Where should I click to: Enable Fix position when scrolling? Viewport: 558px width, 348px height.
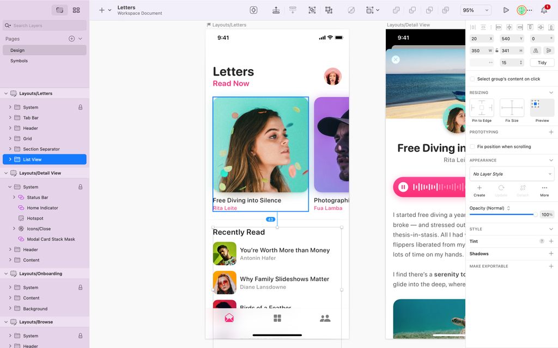pos(472,146)
